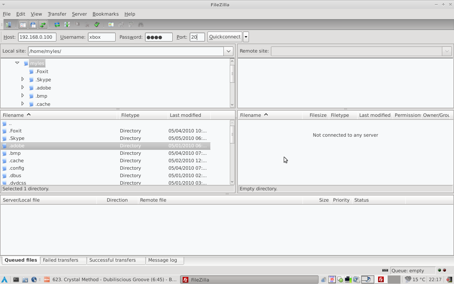Open the Help menu
Viewport: 454px width, 284px height.
click(130, 14)
